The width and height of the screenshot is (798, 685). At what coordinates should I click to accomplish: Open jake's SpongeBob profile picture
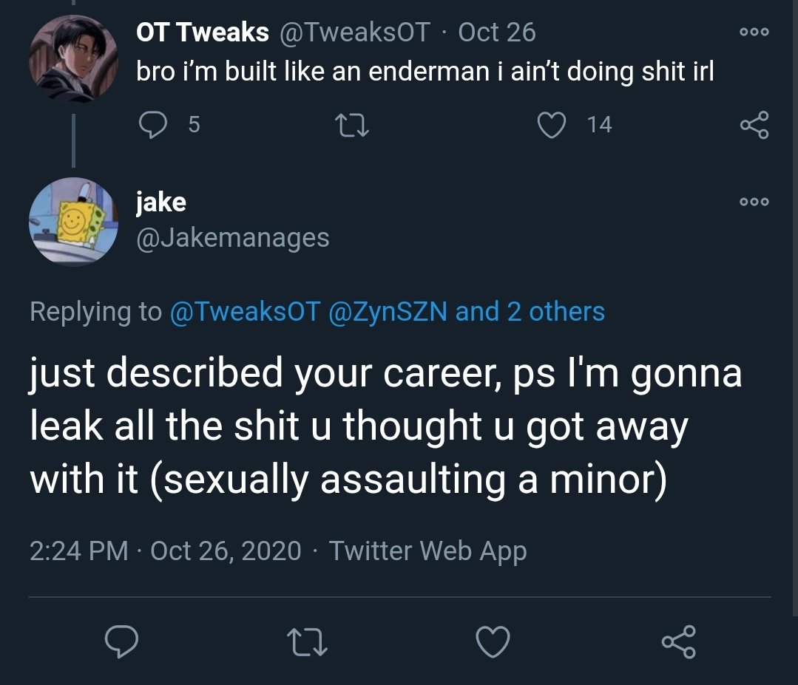pyautogui.click(x=72, y=220)
